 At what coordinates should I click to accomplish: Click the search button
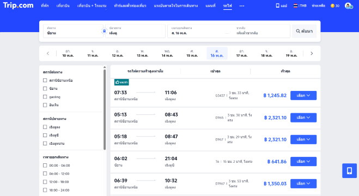click(x=305, y=31)
